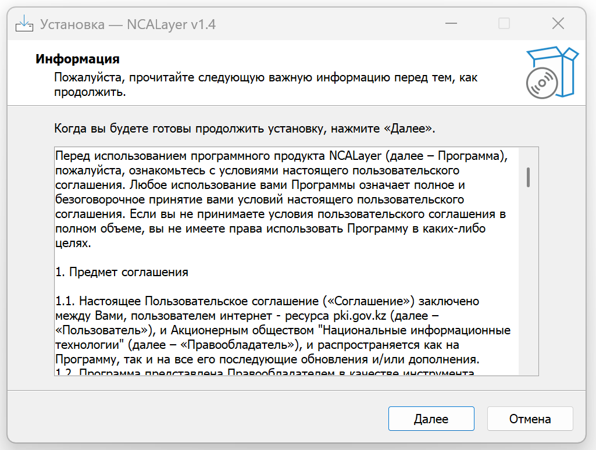The image size is (596, 450).
Task: Click the disabled maximize button
Action: 504,24
